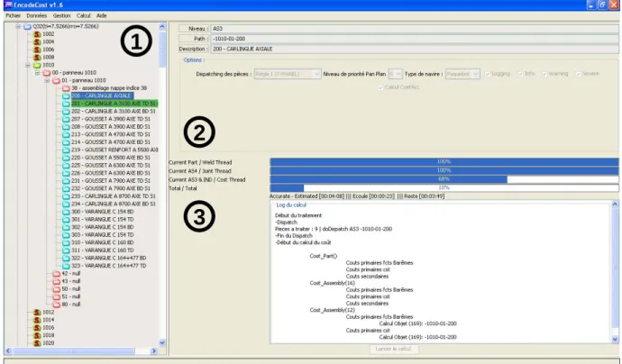The image size is (622, 364).
Task: Click the Current AS4 / Joint Thread progress bar
Action: 444,170
